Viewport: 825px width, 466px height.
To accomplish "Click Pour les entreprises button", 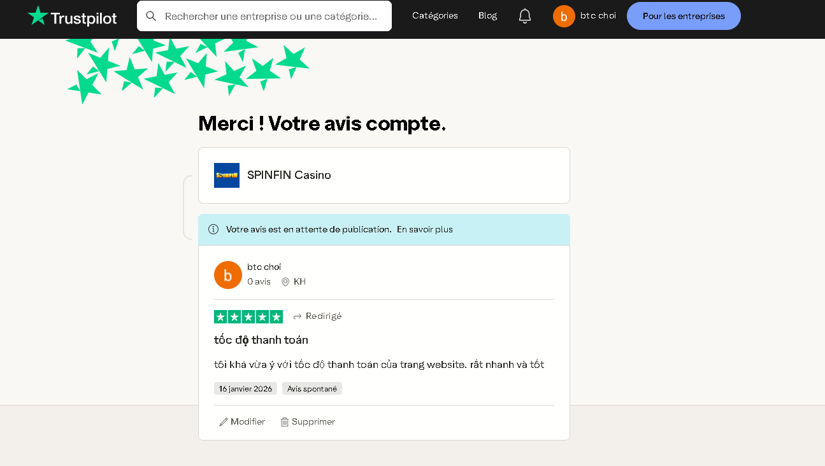I will [x=684, y=16].
